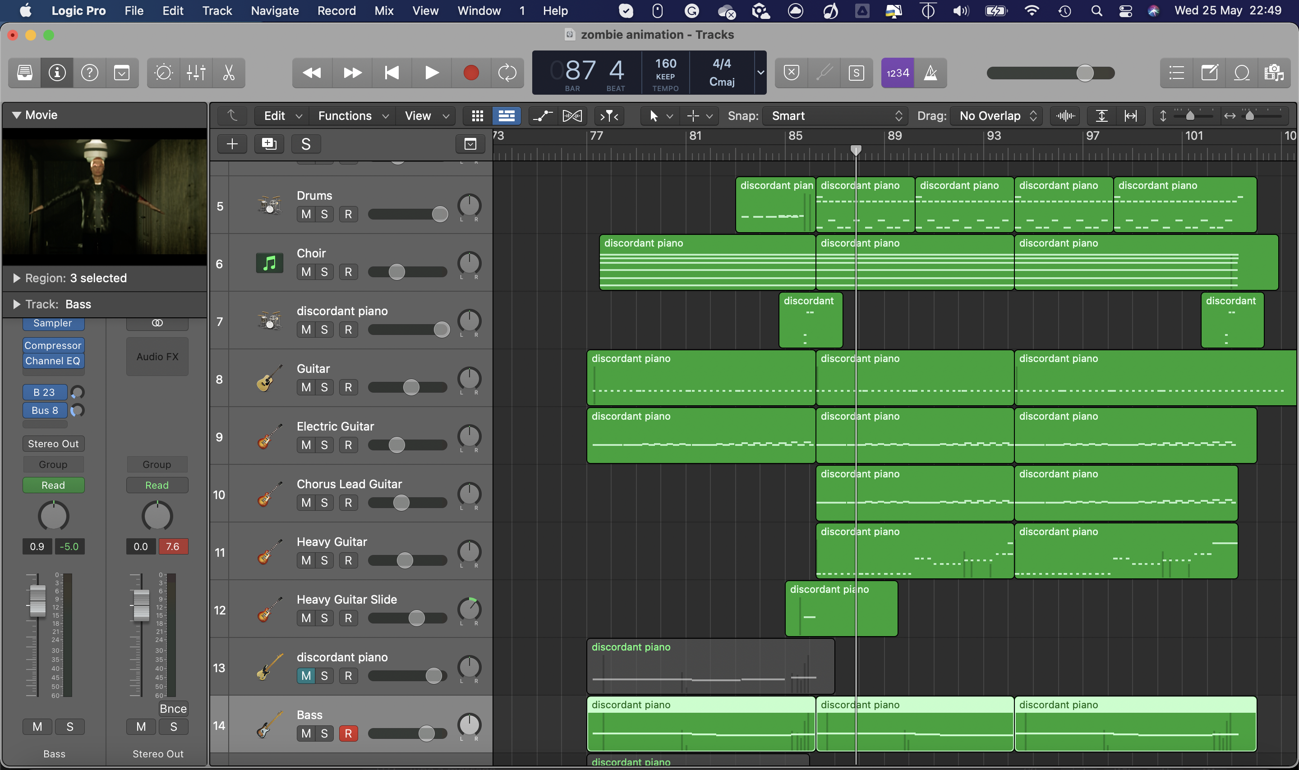
Task: Click the Rewind transport button
Action: pos(312,73)
